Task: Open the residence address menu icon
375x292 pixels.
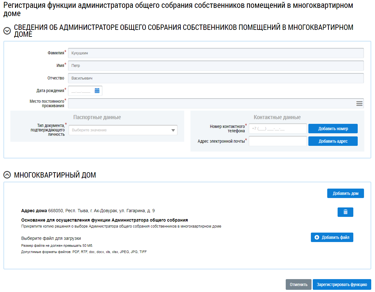Action: [359, 103]
